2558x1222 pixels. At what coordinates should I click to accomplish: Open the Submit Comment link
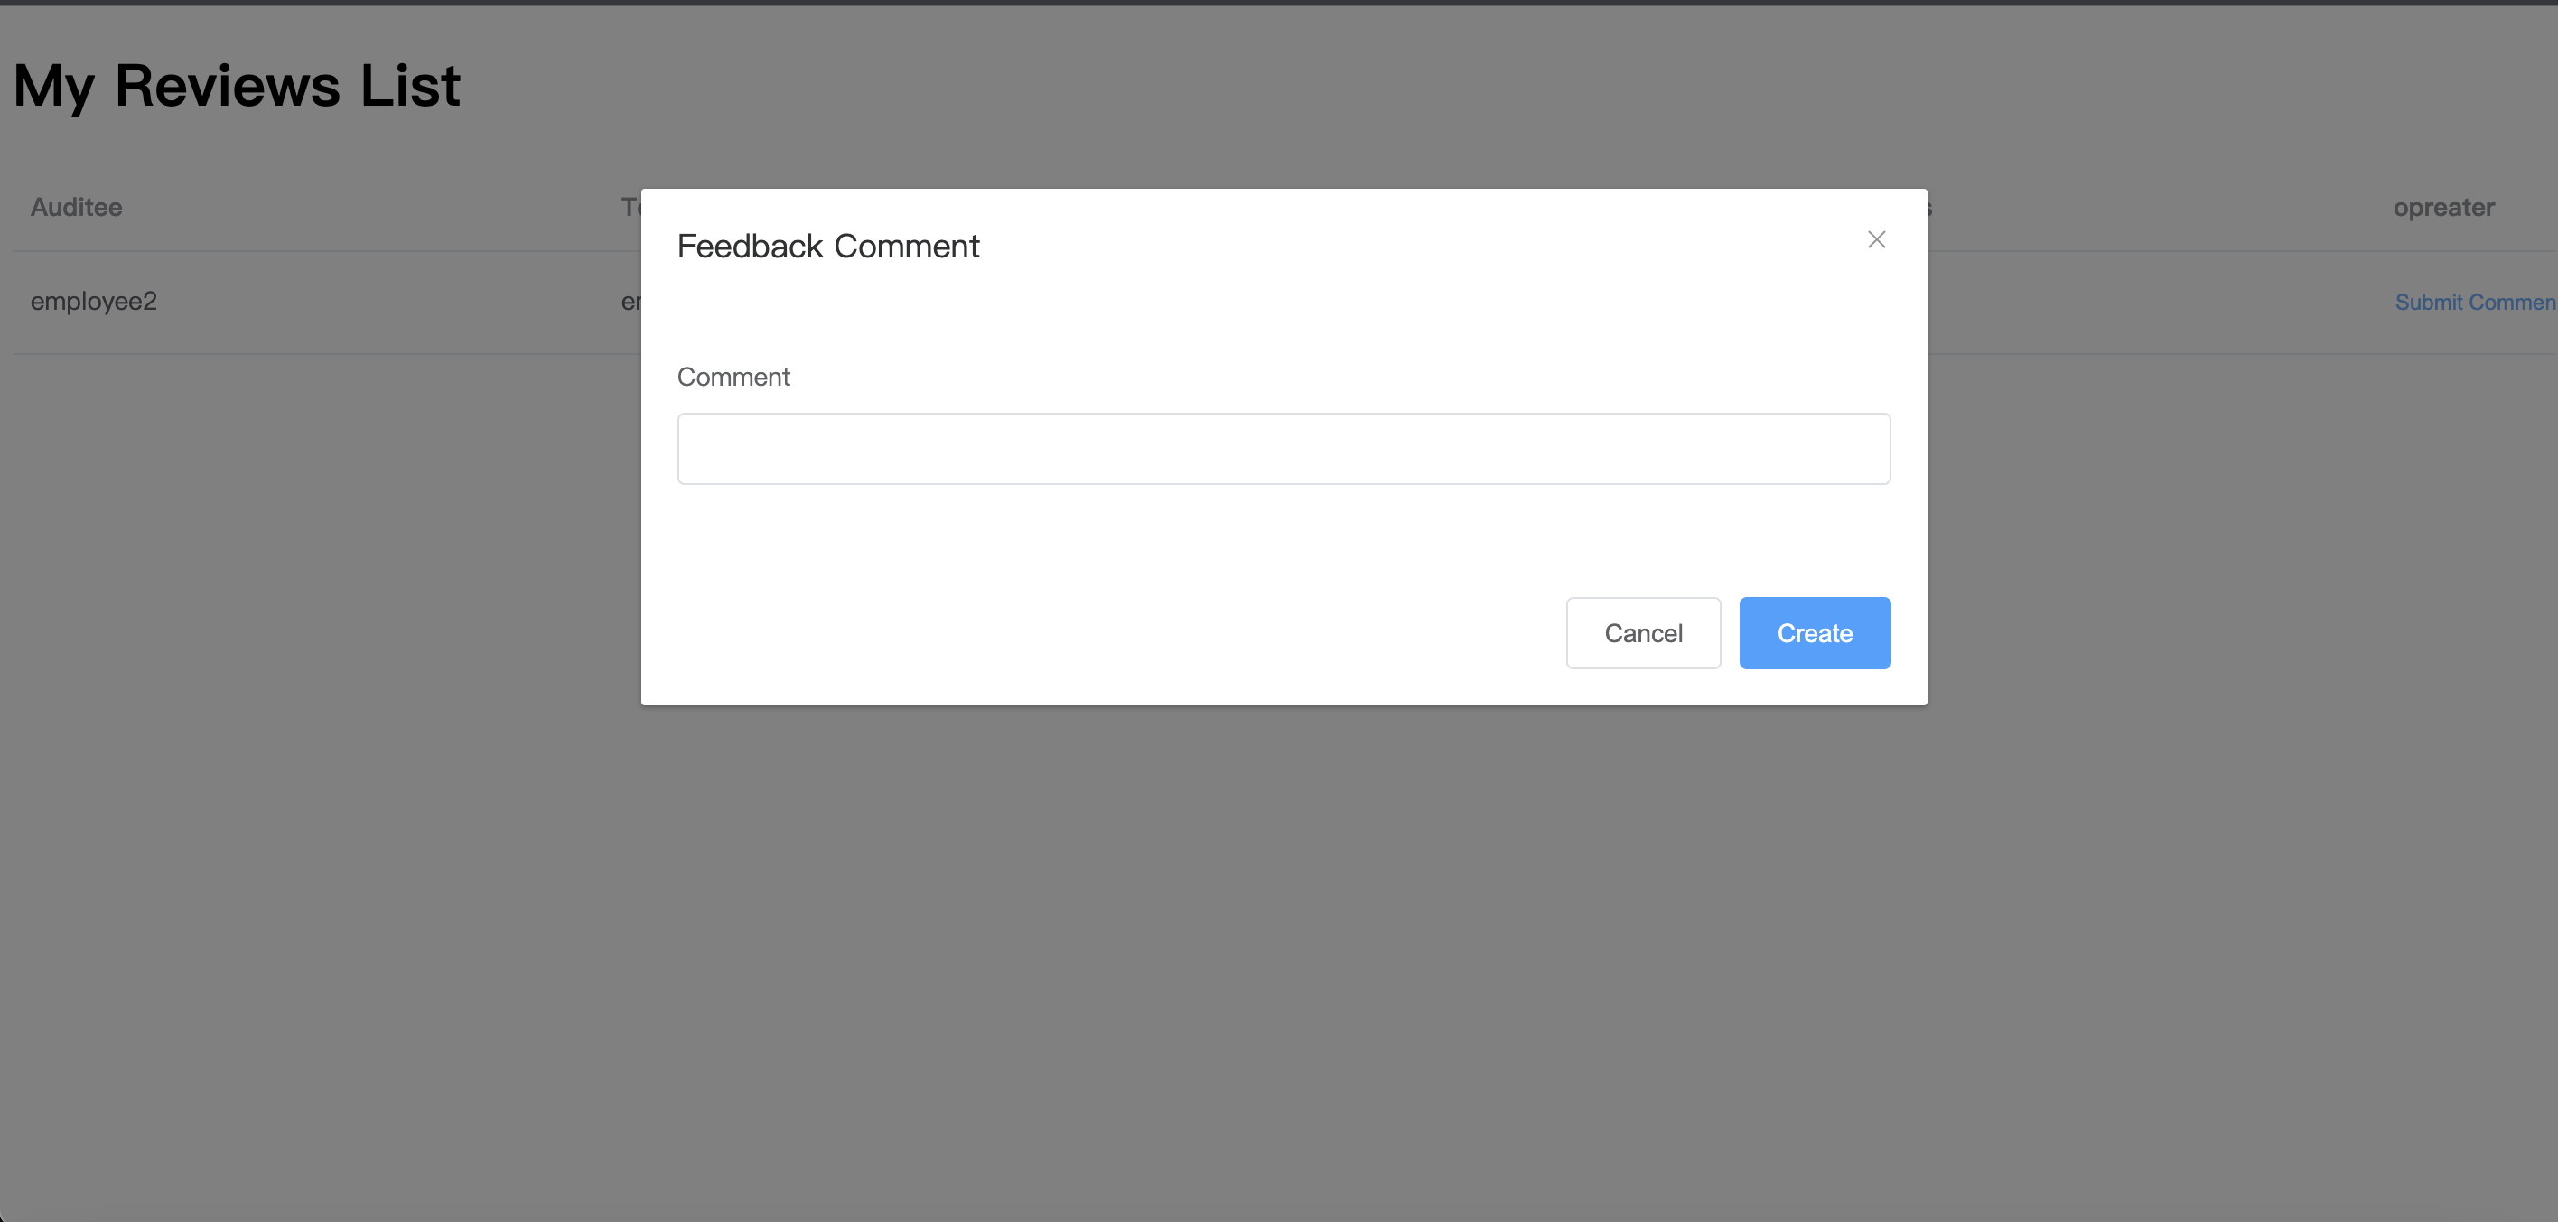pos(2474,302)
